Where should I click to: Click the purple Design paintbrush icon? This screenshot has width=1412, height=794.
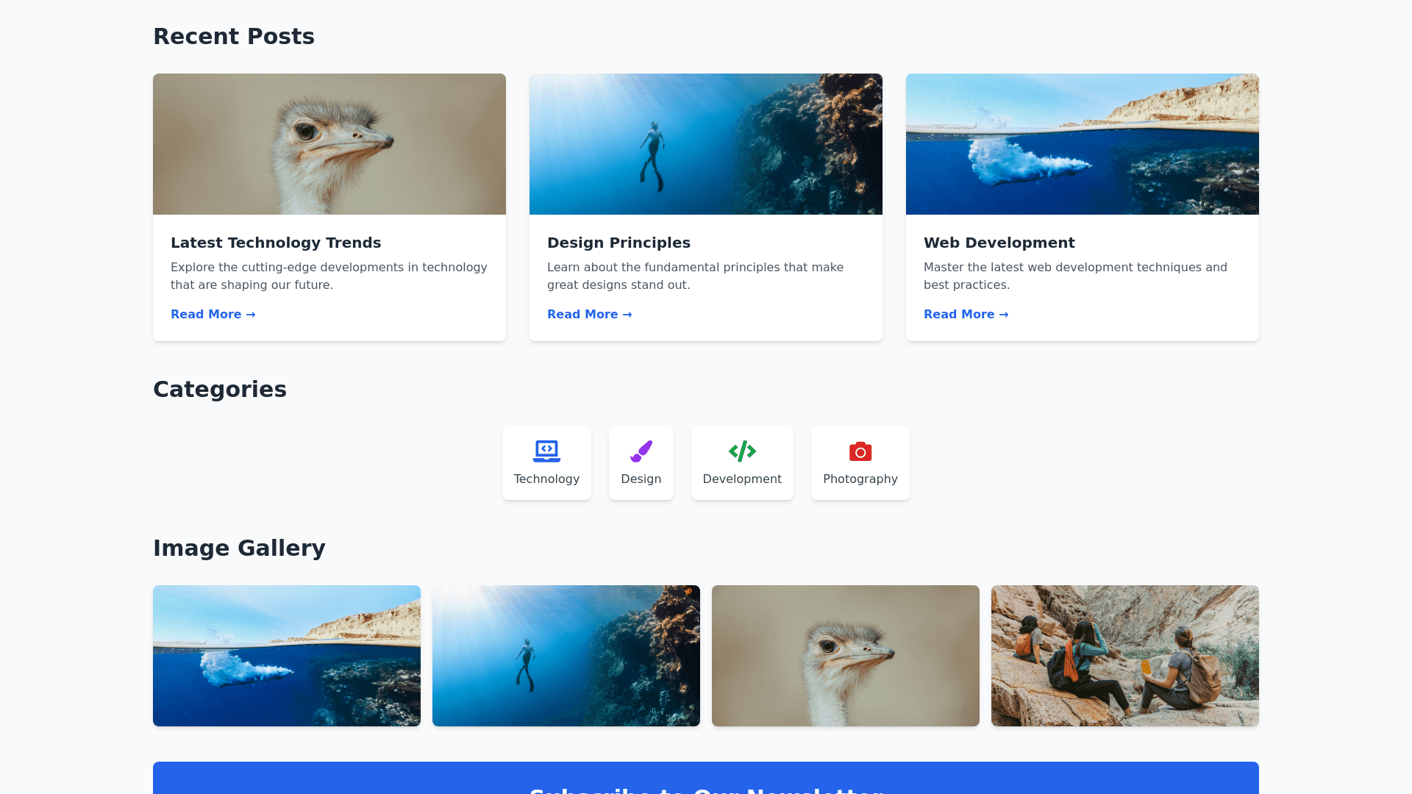641,451
